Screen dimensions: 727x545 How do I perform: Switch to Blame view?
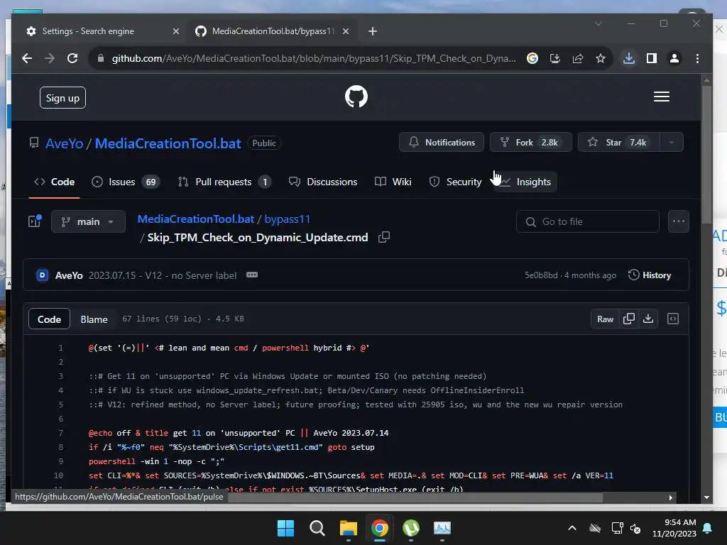(x=94, y=319)
